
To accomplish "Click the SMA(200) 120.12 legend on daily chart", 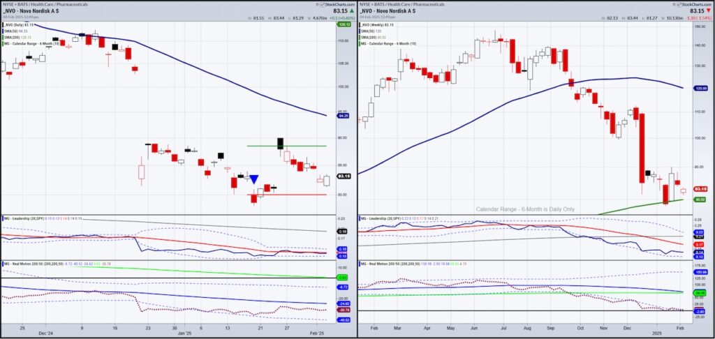I will pyautogui.click(x=17, y=36).
